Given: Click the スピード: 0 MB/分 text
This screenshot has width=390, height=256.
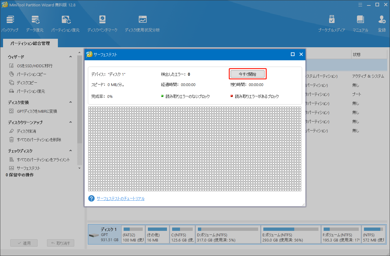Looking at the screenshot, I should (x=108, y=85).
